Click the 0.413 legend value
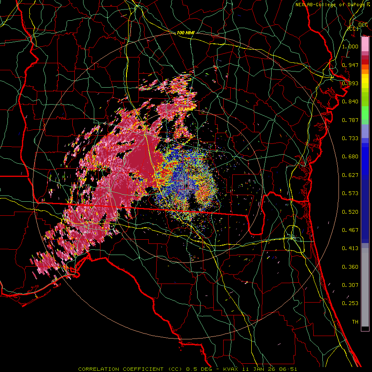This screenshot has width=372, height=372. 350,248
